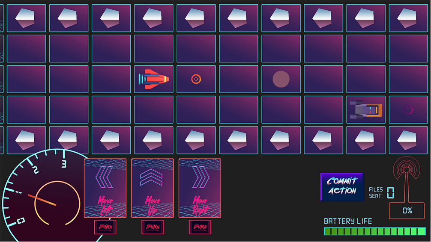
Task: Click the purple enemy ship
Action: click(365, 109)
